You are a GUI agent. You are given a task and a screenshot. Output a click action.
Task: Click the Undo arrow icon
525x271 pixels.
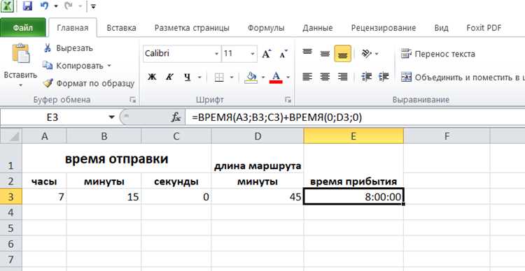[45, 6]
